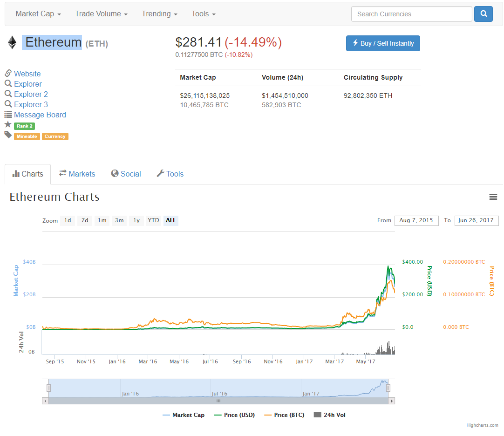Set chart zoom to 1d
The height and width of the screenshot is (436, 504).
coord(68,221)
